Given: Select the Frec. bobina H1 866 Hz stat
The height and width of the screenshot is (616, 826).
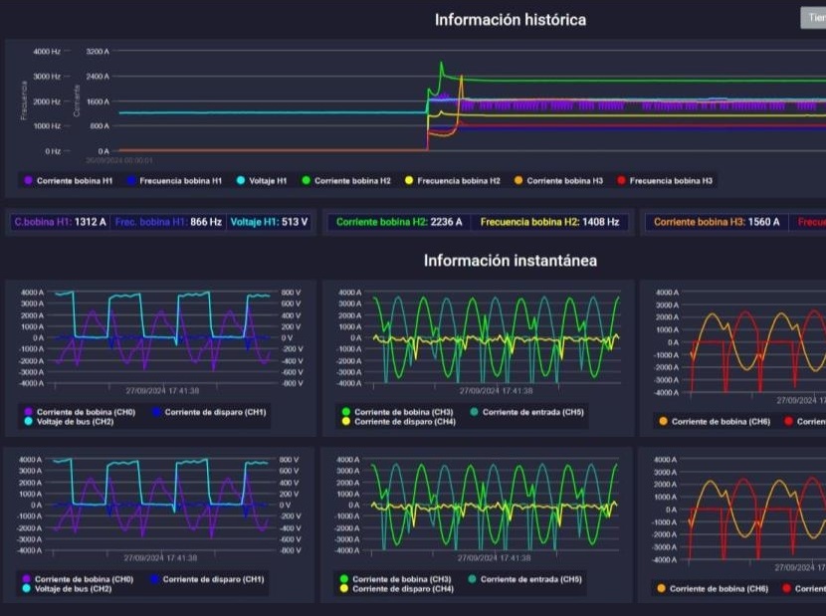Looking at the screenshot, I should [168, 222].
